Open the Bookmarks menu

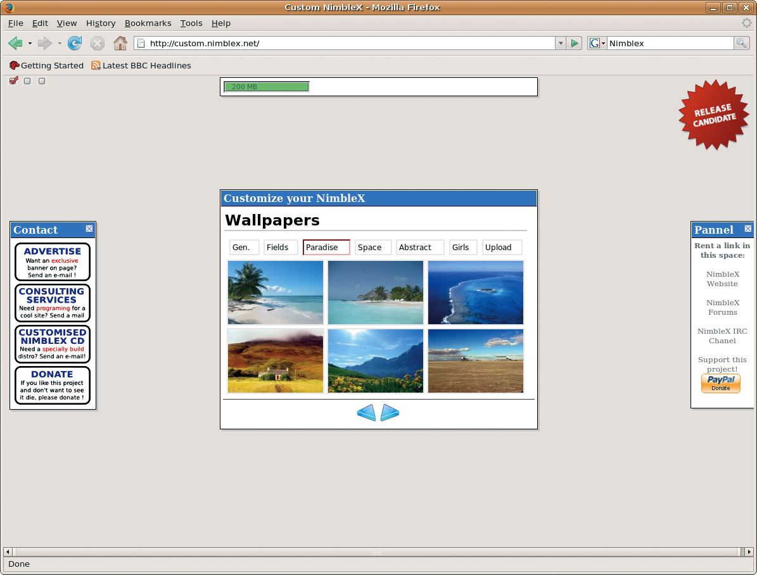(x=148, y=23)
